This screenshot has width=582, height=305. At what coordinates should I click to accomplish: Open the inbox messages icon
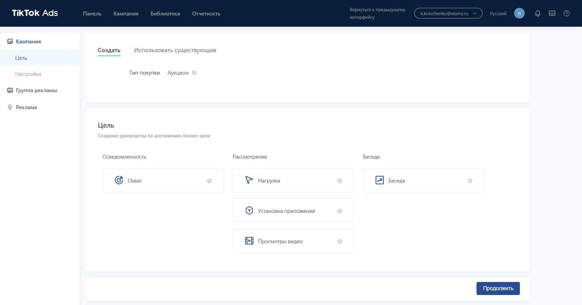point(552,13)
